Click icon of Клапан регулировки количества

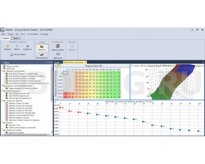(x=7, y=128)
